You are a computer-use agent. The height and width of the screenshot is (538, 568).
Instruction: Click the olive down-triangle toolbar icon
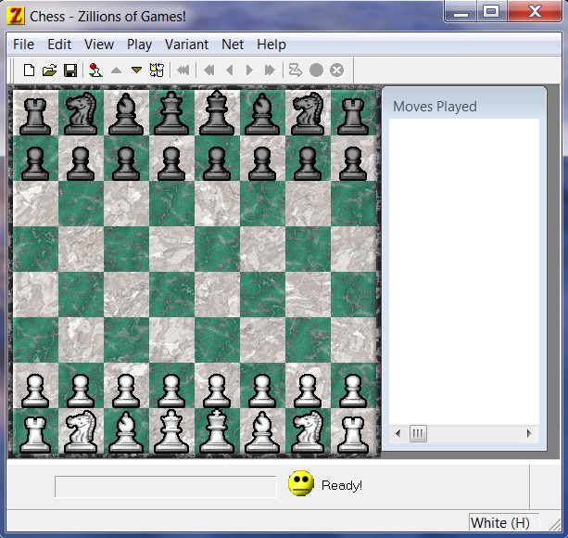point(136,70)
